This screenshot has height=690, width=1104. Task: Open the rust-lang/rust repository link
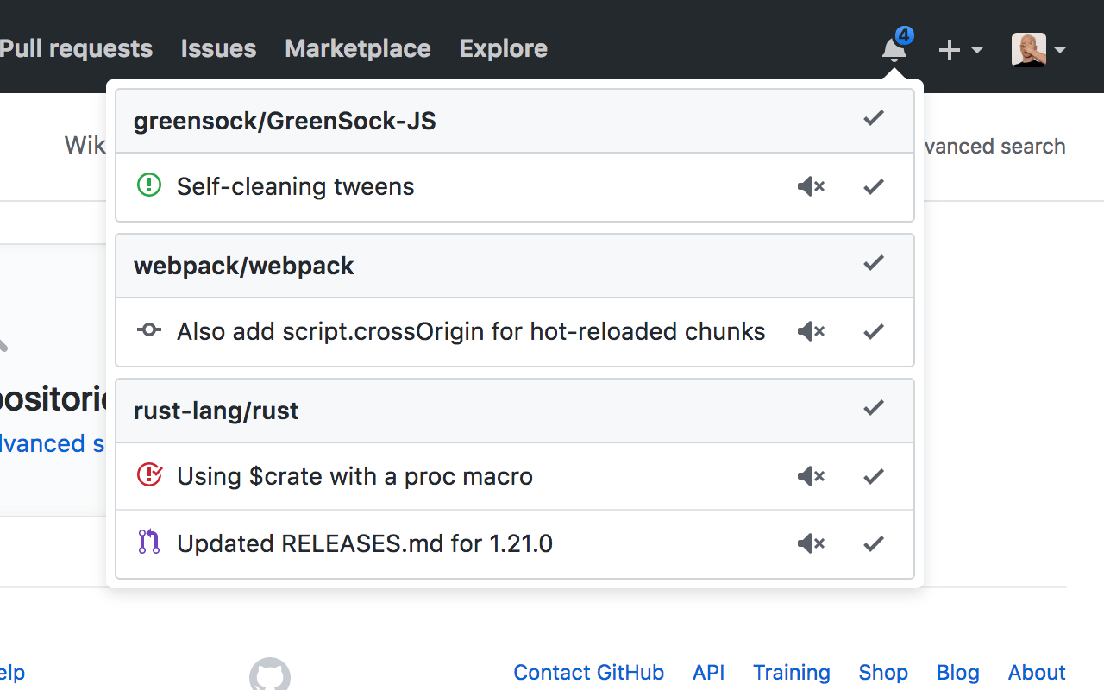(216, 411)
